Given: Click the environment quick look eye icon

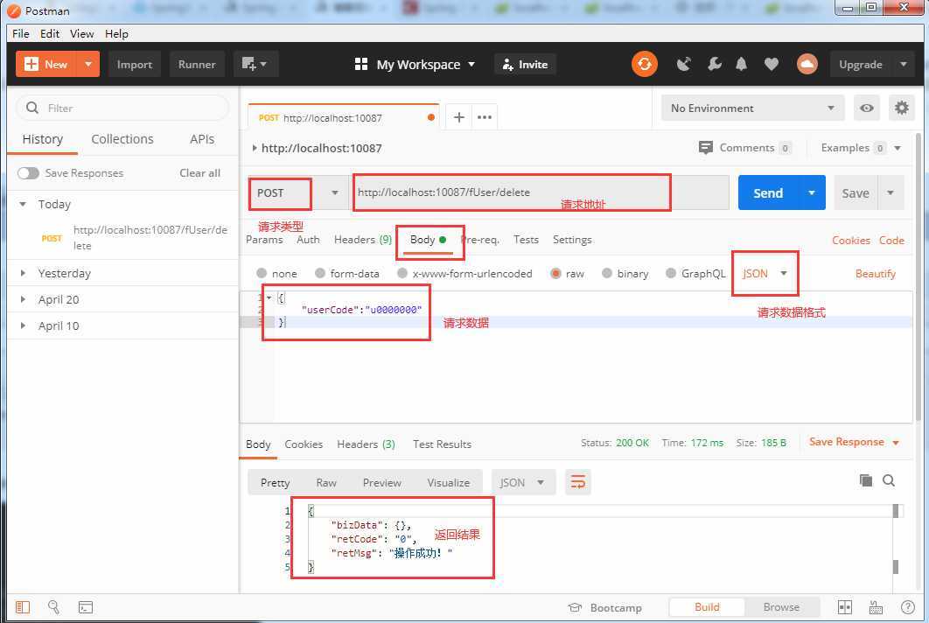Looking at the screenshot, I should (867, 108).
